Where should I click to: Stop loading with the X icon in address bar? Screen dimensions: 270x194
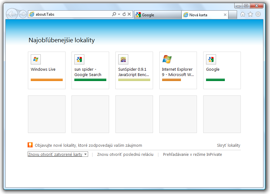coord(129,14)
